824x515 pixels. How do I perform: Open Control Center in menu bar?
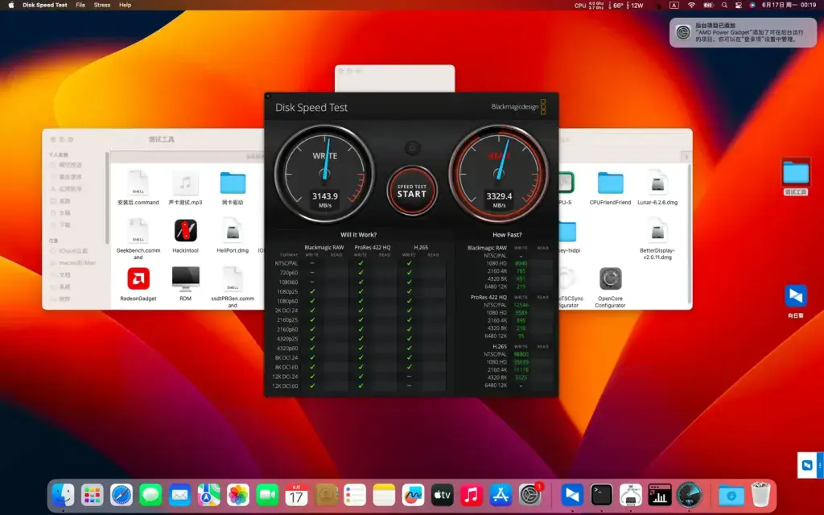coord(739,6)
